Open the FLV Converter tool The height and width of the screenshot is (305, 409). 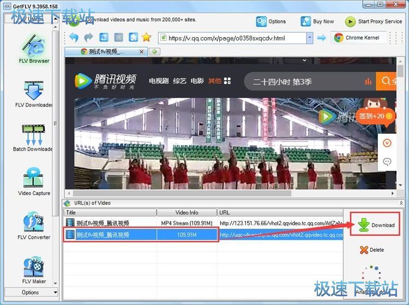coord(34,226)
